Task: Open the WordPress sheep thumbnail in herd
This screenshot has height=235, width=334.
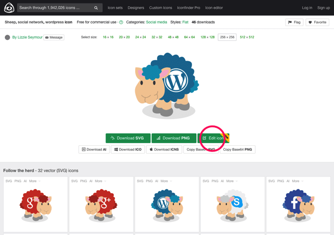Action: click(x=167, y=205)
